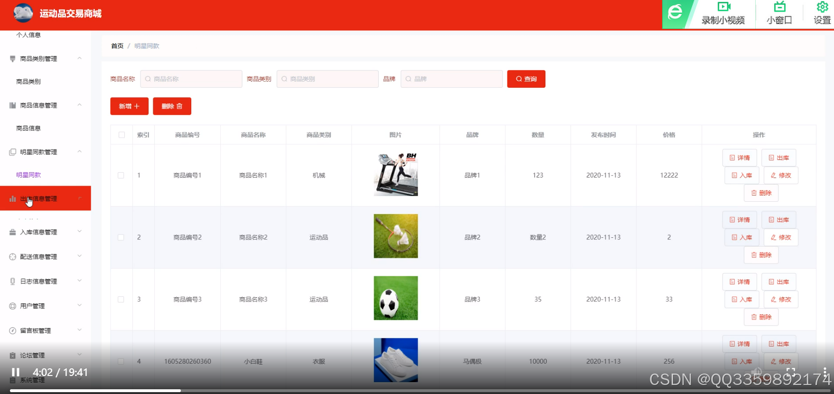Click the fullscreen icon in video controls
The height and width of the screenshot is (394, 834).
[x=791, y=372]
